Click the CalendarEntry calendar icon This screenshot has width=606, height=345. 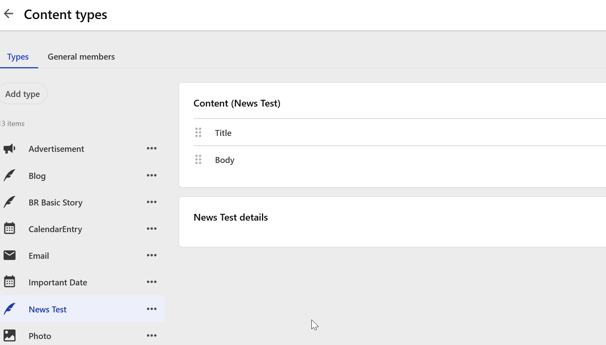pos(10,229)
